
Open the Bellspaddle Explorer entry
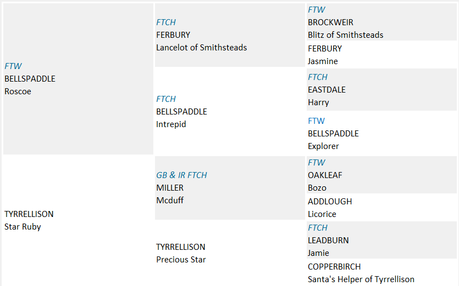(333, 140)
